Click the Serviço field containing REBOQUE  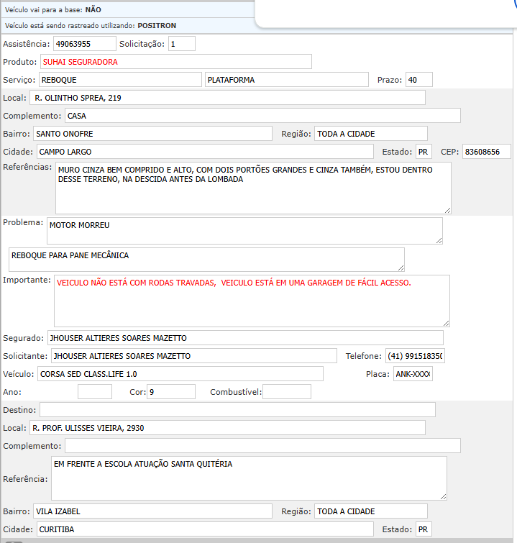tap(119, 80)
